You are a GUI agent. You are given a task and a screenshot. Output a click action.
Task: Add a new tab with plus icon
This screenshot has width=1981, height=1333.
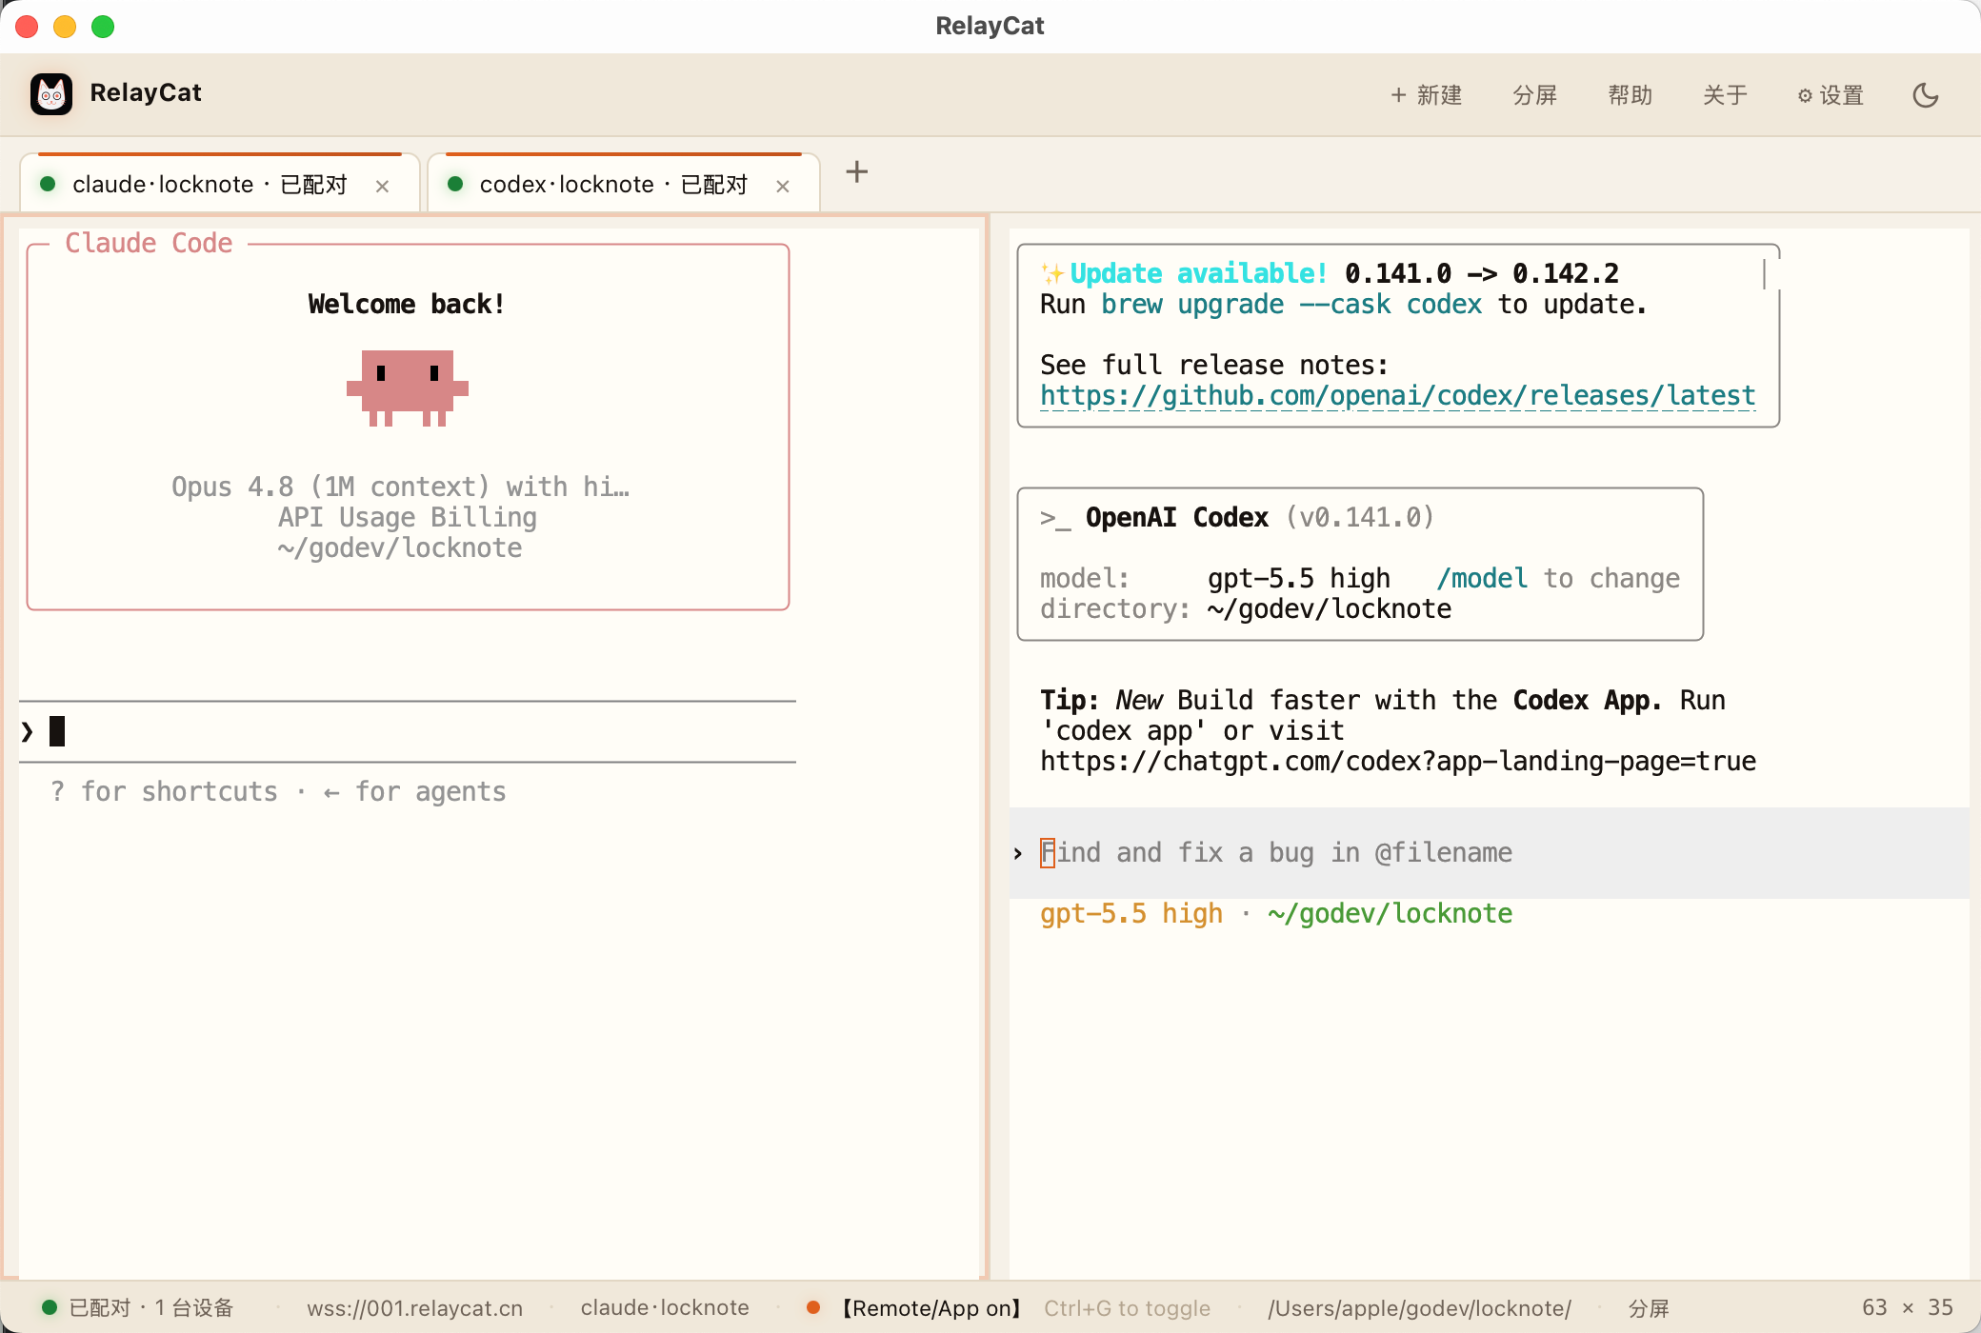(x=857, y=171)
